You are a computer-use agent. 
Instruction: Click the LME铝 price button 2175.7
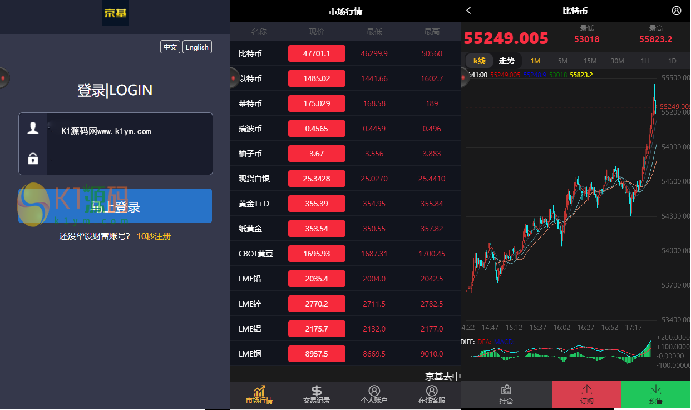(317, 329)
